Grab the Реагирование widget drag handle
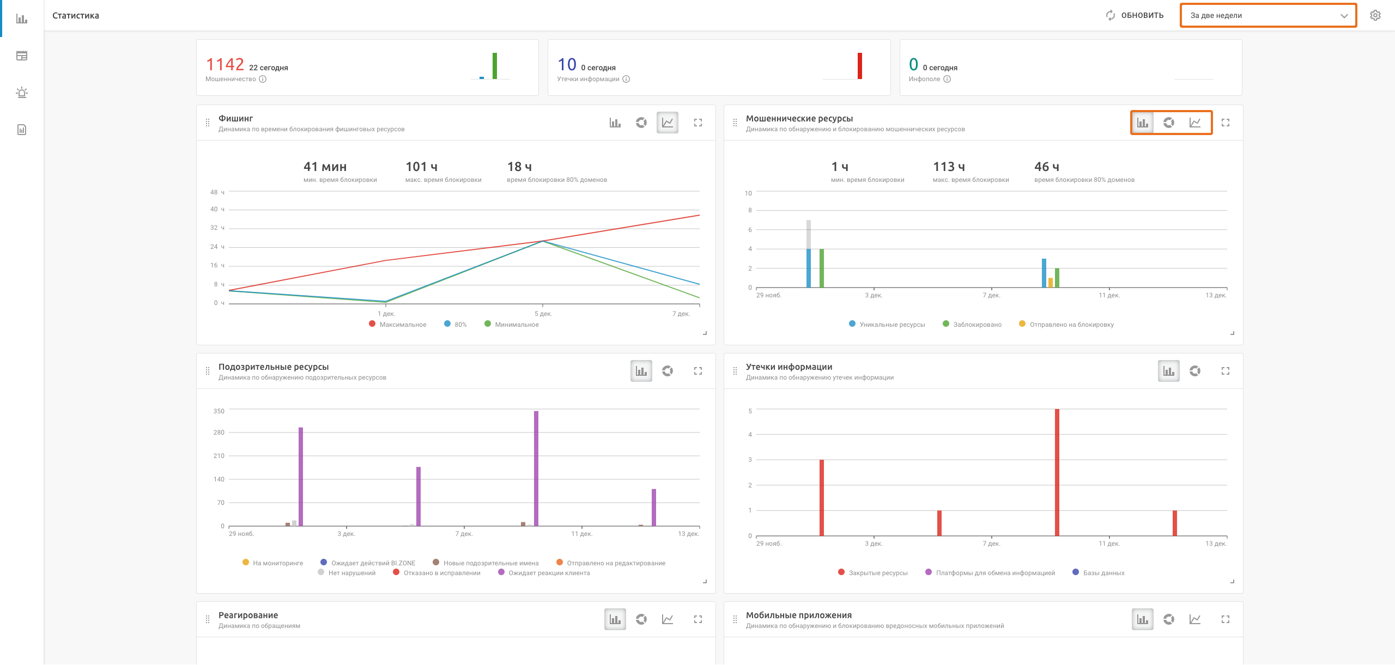 pyautogui.click(x=208, y=619)
